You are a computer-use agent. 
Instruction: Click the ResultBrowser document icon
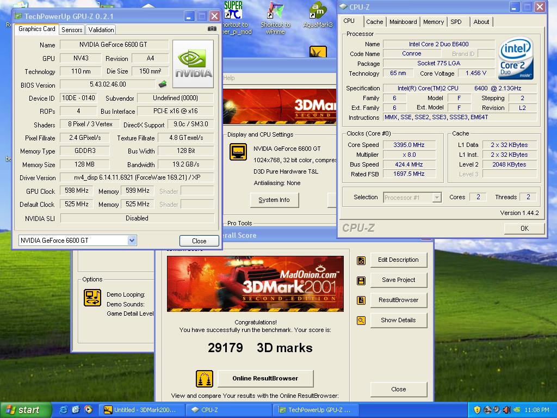tap(361, 300)
